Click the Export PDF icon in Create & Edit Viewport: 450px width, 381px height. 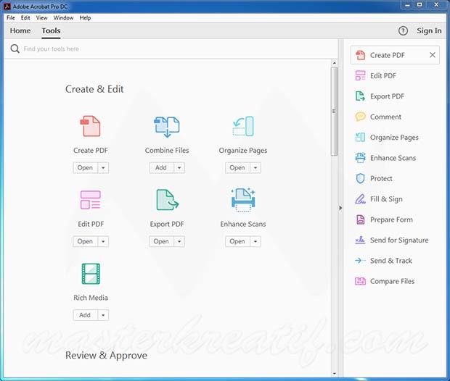tap(168, 200)
